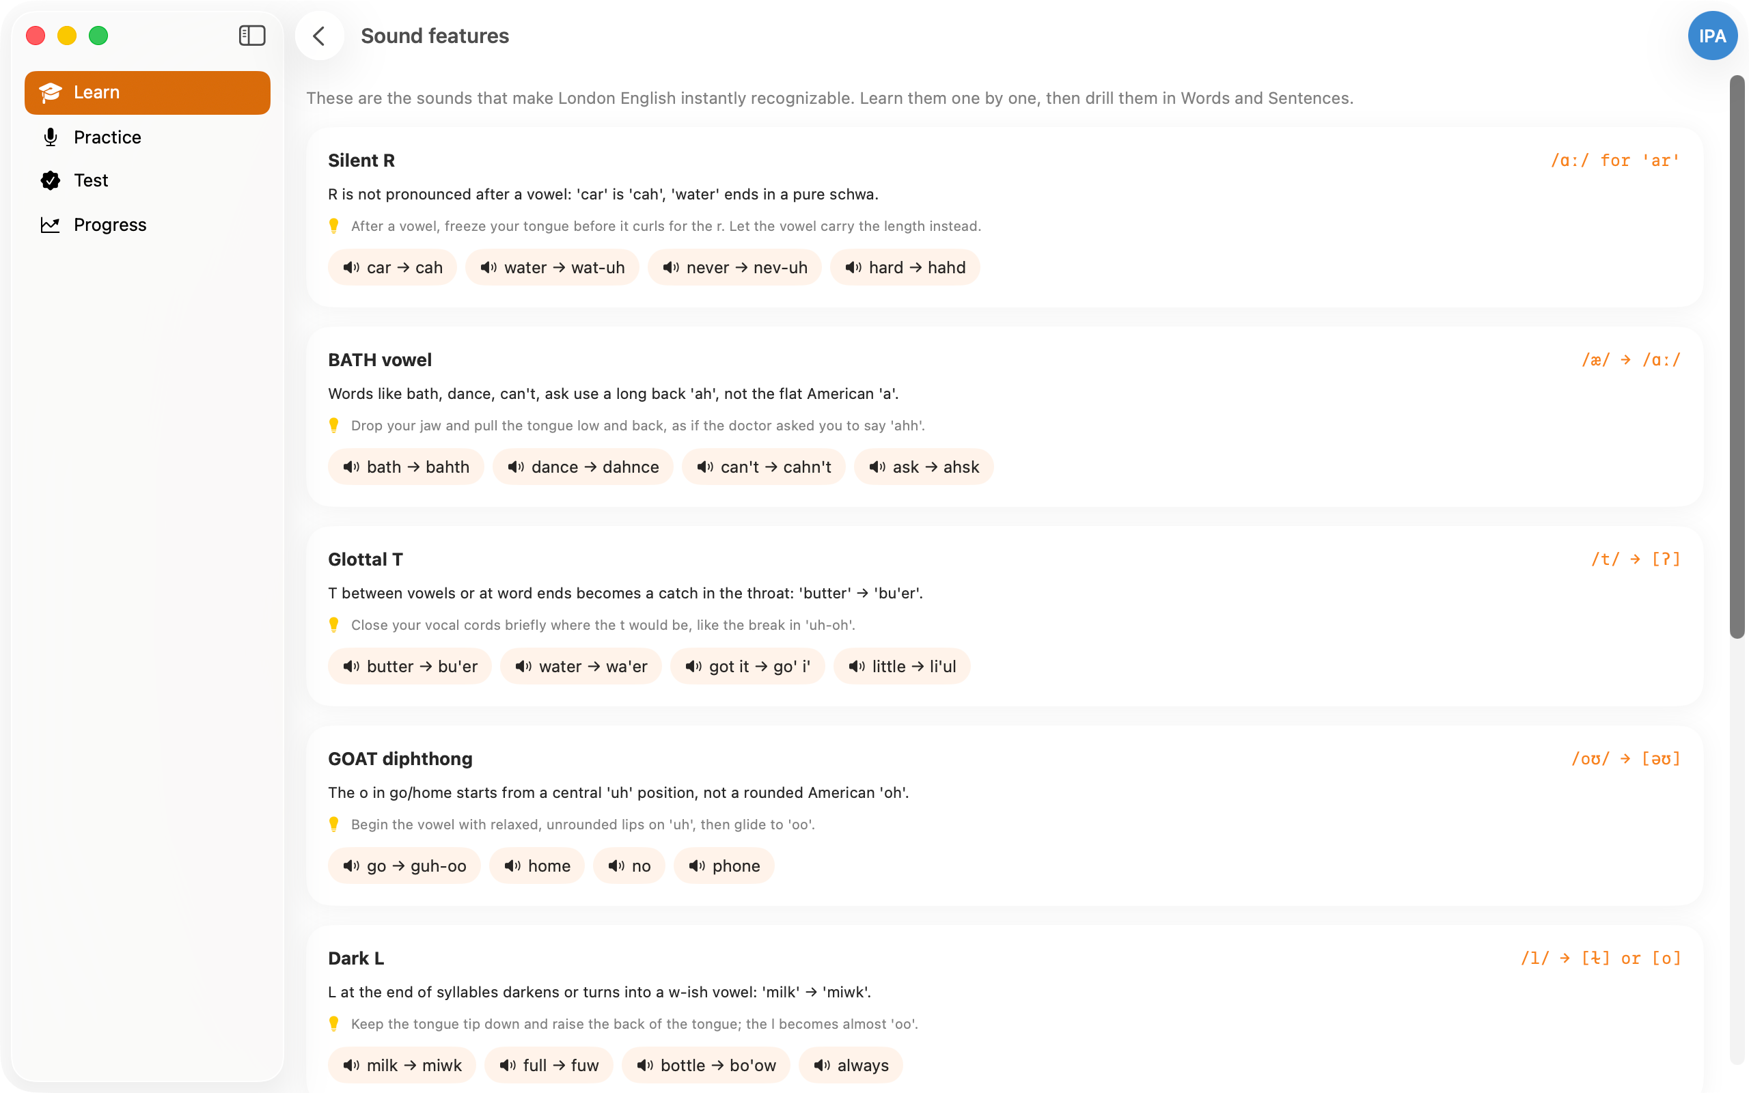Play the dance → dahnce sound

tap(583, 467)
